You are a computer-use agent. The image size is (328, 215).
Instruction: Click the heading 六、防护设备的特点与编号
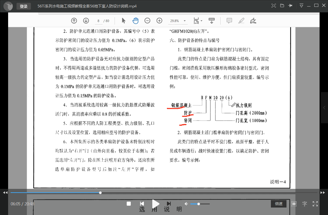click(194, 40)
